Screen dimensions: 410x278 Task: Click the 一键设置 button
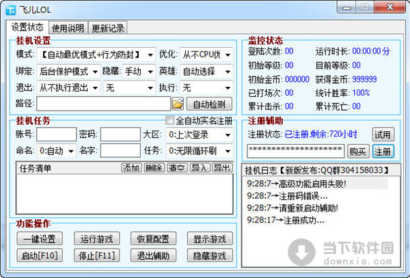(40, 238)
